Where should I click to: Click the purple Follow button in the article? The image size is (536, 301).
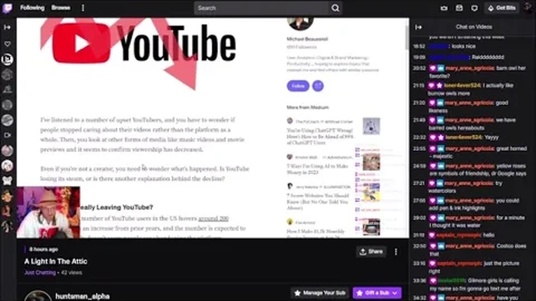(298, 86)
